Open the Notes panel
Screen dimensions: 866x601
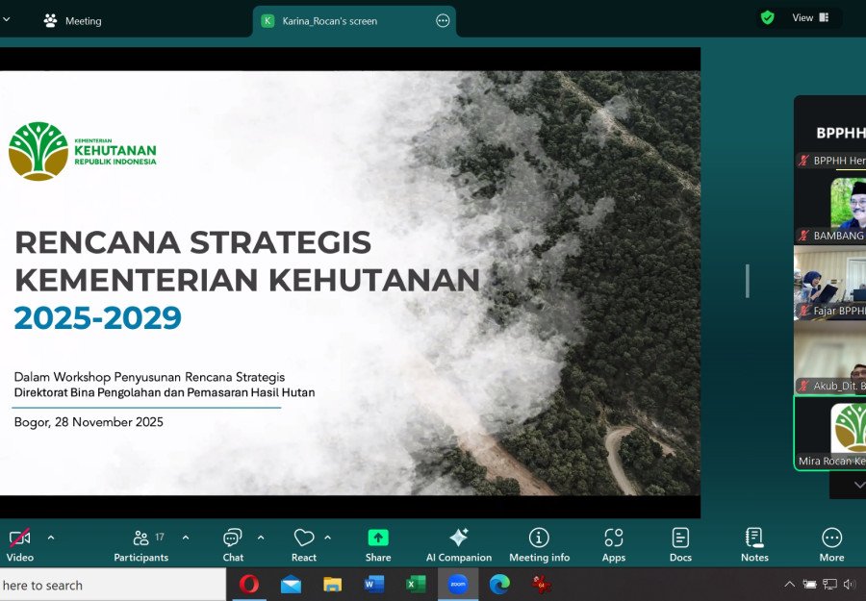(754, 544)
